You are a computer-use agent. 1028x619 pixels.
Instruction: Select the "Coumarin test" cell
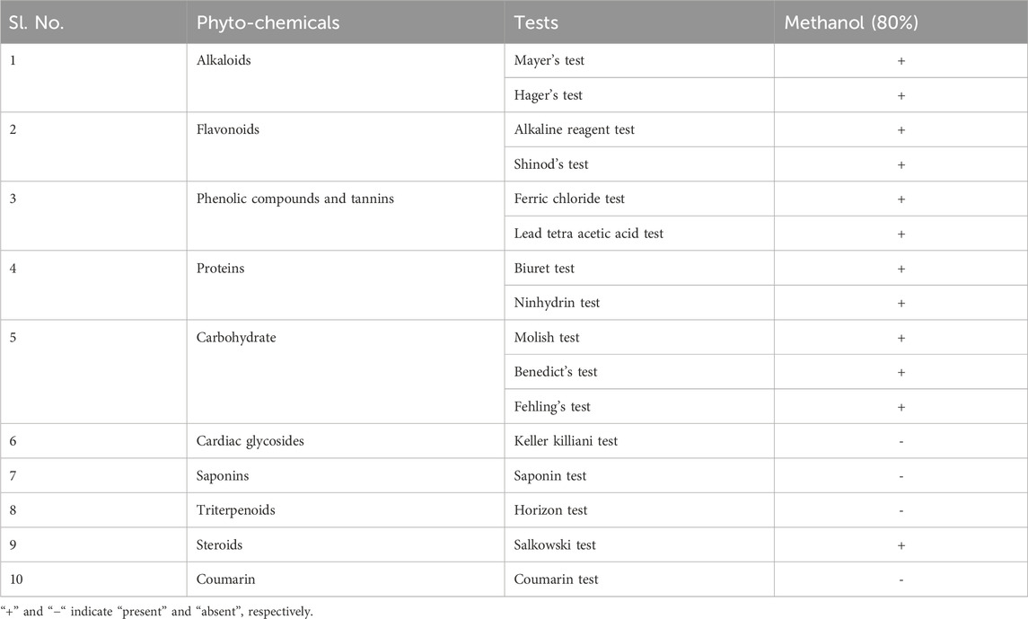(x=556, y=579)
